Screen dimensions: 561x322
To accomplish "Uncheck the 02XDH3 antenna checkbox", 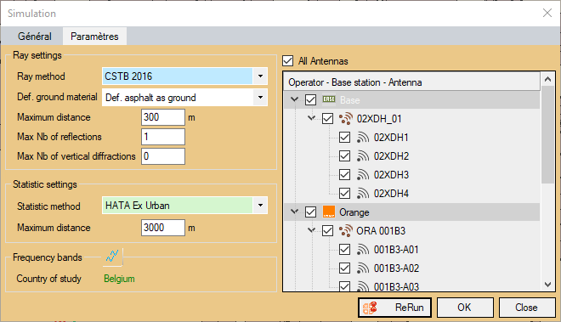I will click(344, 175).
